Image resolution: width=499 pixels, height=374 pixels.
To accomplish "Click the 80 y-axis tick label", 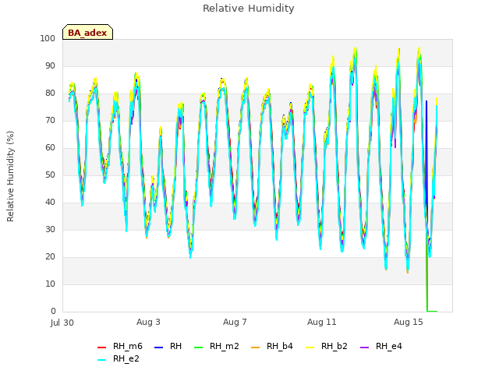I will [x=50, y=93].
